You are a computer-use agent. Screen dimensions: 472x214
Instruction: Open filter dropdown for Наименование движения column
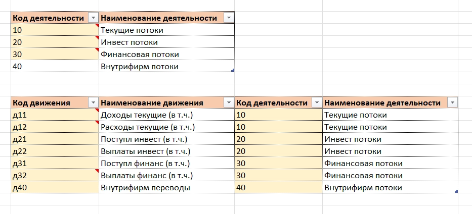[x=229, y=102]
